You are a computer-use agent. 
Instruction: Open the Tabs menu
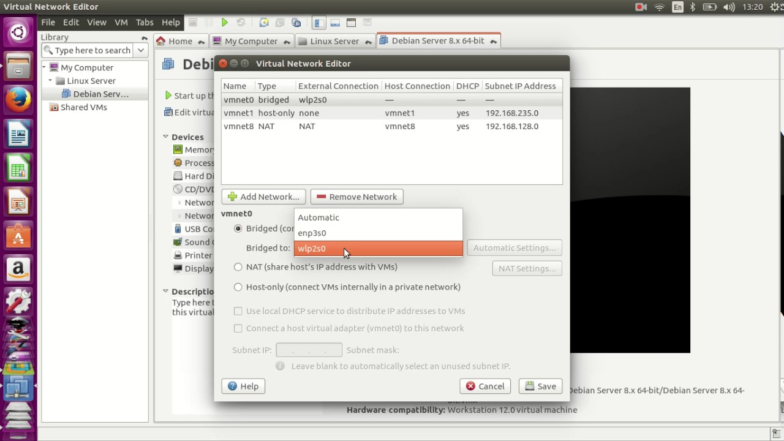coord(145,22)
